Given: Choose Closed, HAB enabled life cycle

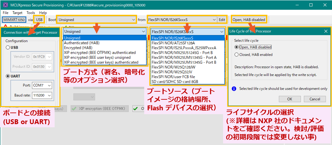Looking at the screenshot, I should tap(237, 55).
